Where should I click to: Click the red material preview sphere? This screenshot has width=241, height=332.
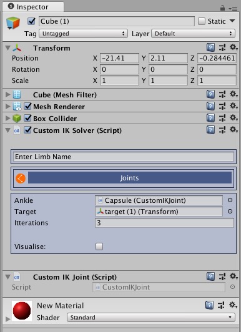(x=22, y=311)
